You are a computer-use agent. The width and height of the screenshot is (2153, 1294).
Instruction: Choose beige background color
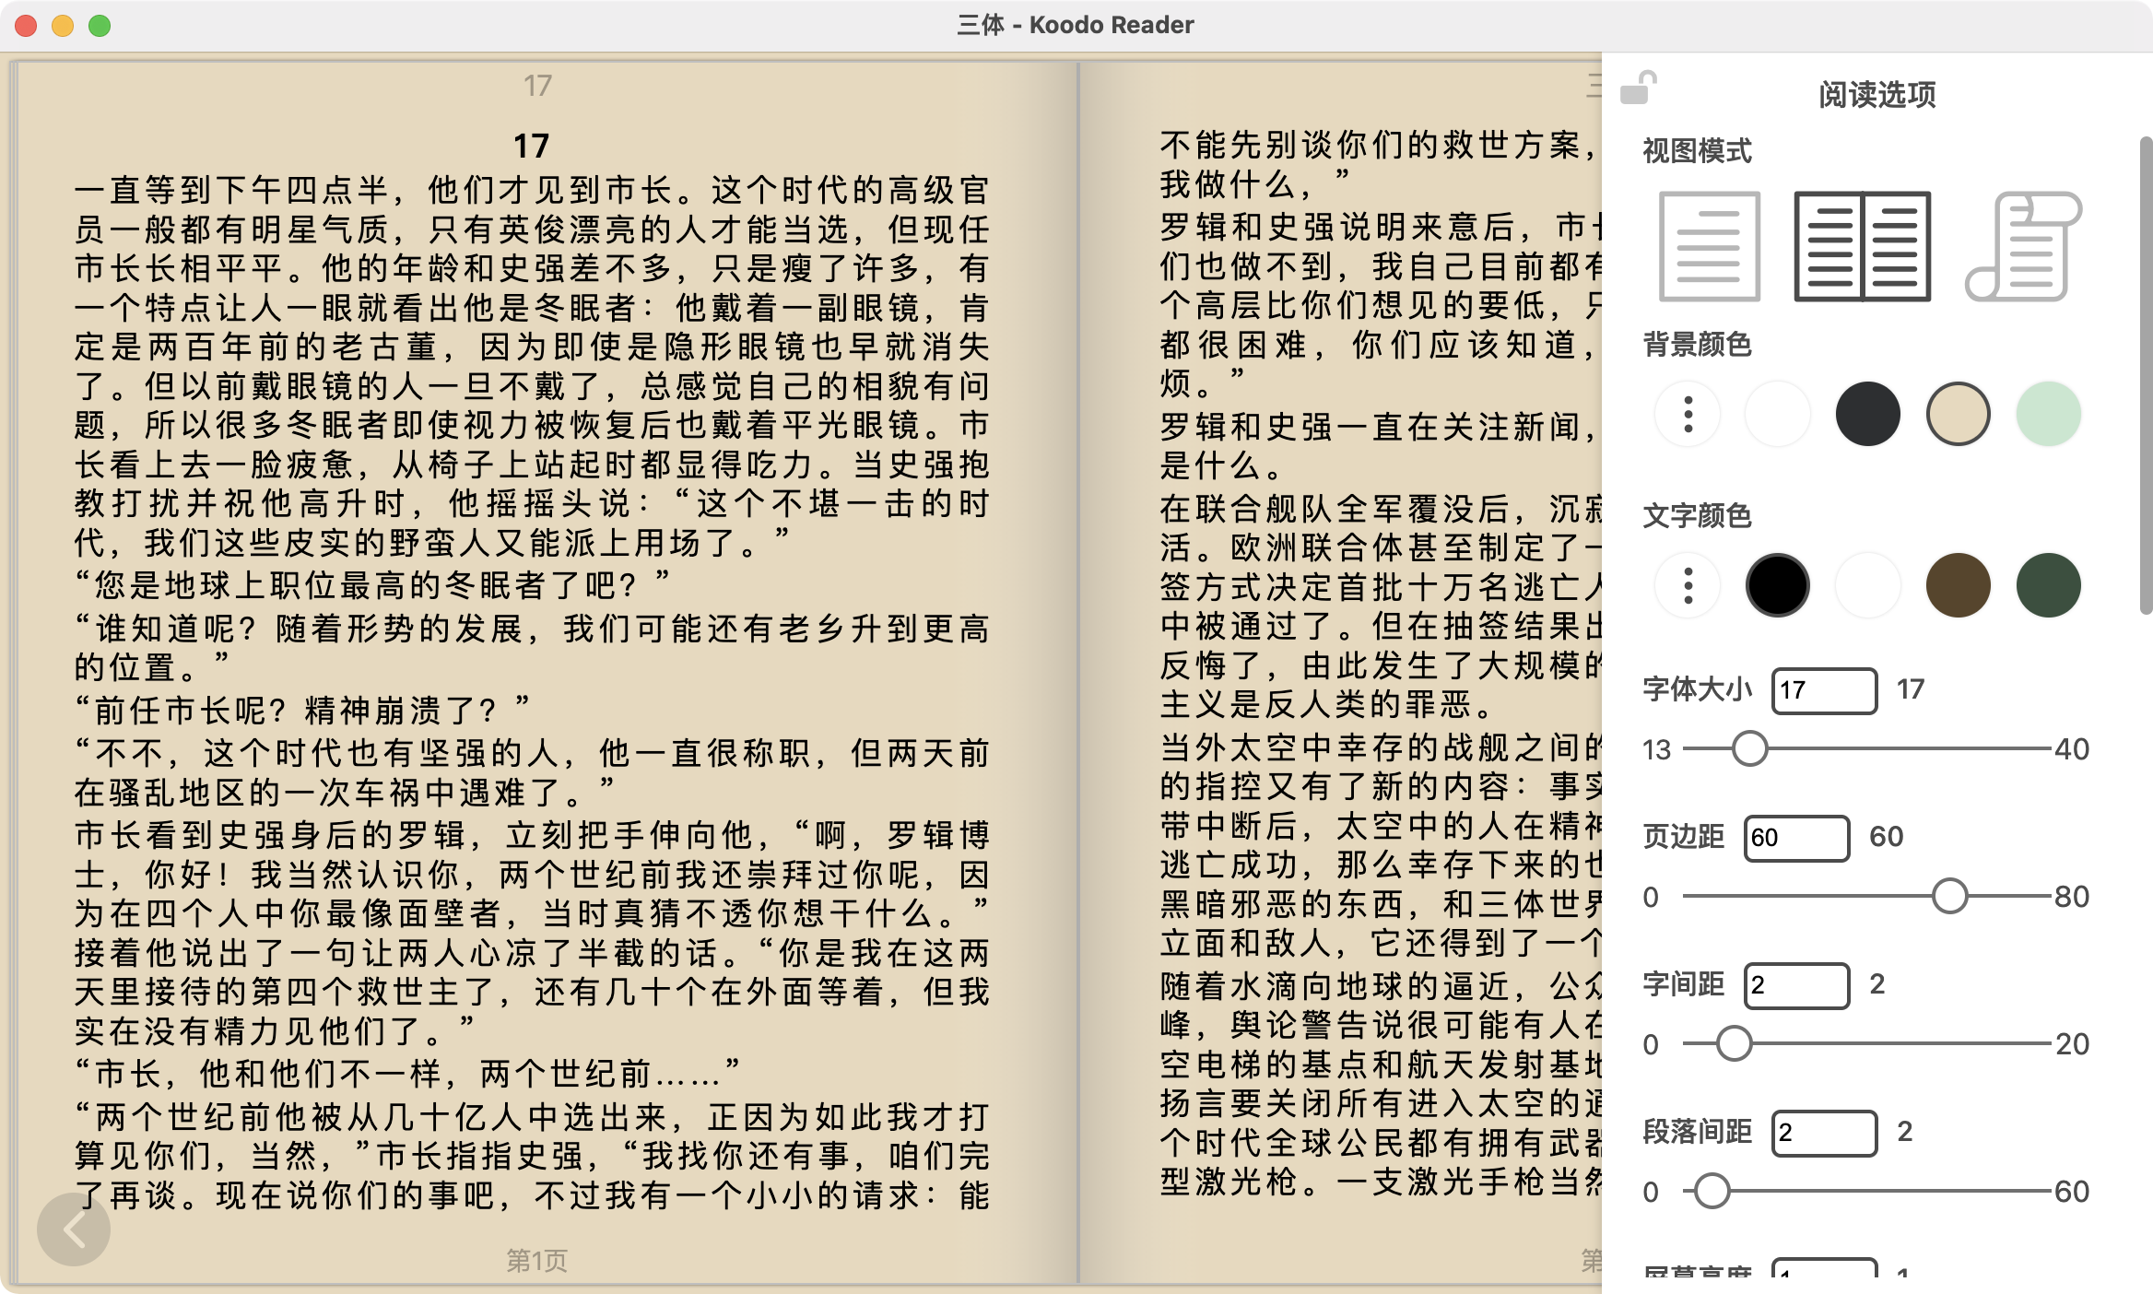(1959, 415)
